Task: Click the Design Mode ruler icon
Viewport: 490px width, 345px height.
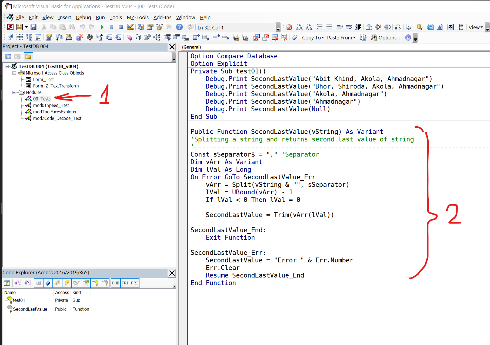Action: (130, 27)
